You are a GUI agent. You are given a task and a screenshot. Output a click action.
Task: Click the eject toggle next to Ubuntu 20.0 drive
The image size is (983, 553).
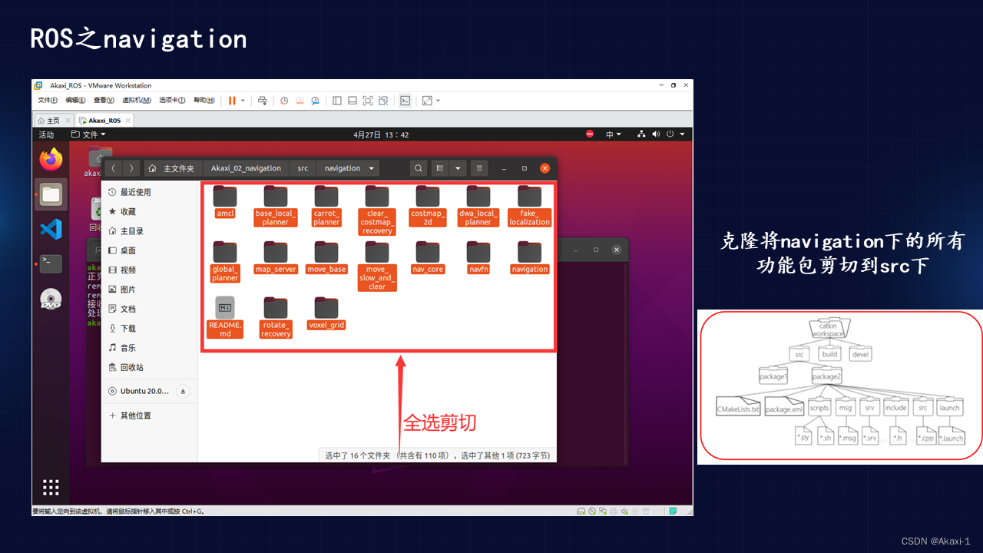182,391
